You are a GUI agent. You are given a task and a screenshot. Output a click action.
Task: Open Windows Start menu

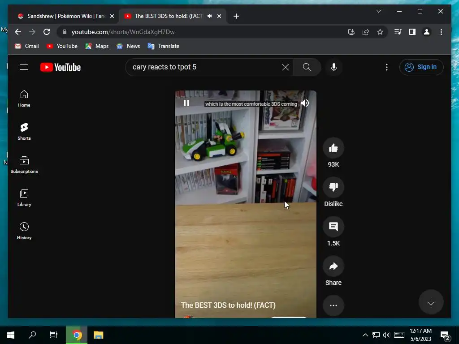click(x=11, y=335)
